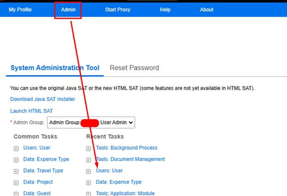Click arrow icon beside Tools: Background Process
Screen dimensions: 287x196
(x=88, y=148)
